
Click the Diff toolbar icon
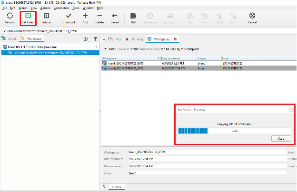pyautogui.click(x=134, y=16)
